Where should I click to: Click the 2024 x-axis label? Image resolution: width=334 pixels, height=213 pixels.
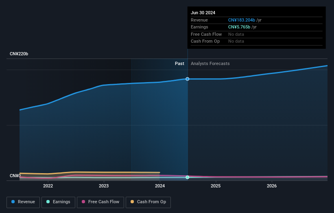click(x=160, y=186)
